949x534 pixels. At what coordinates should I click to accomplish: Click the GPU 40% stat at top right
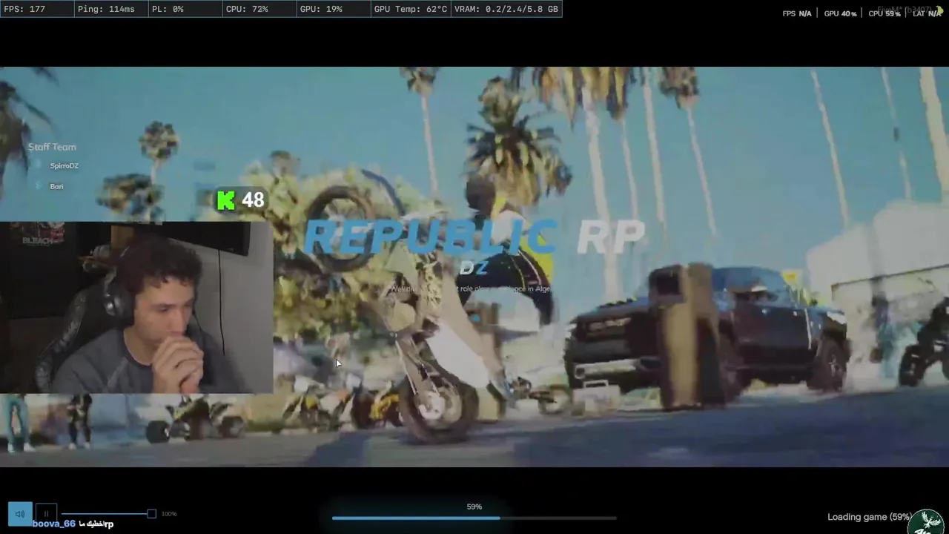pyautogui.click(x=841, y=13)
